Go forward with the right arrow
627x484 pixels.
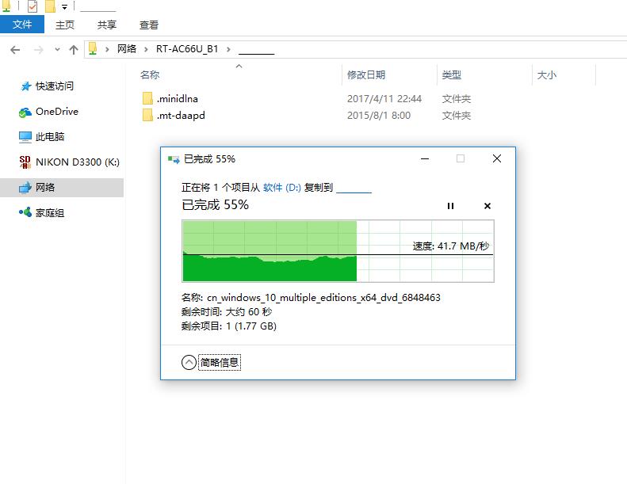39,50
